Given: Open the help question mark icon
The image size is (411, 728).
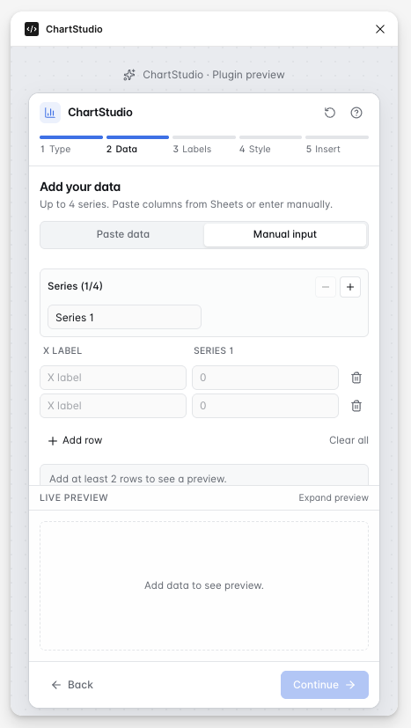Looking at the screenshot, I should click(x=356, y=113).
